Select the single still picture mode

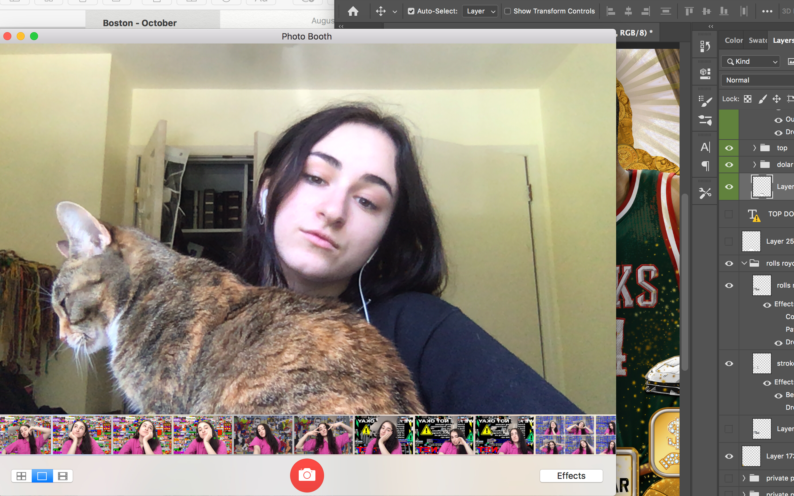click(x=42, y=476)
